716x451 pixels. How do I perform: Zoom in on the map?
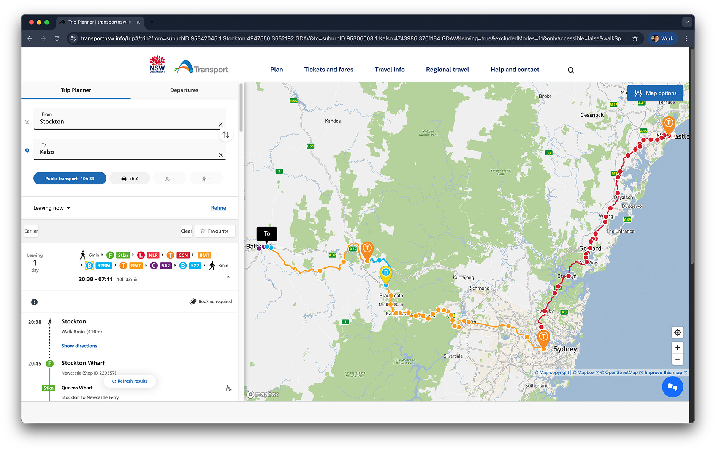(677, 348)
